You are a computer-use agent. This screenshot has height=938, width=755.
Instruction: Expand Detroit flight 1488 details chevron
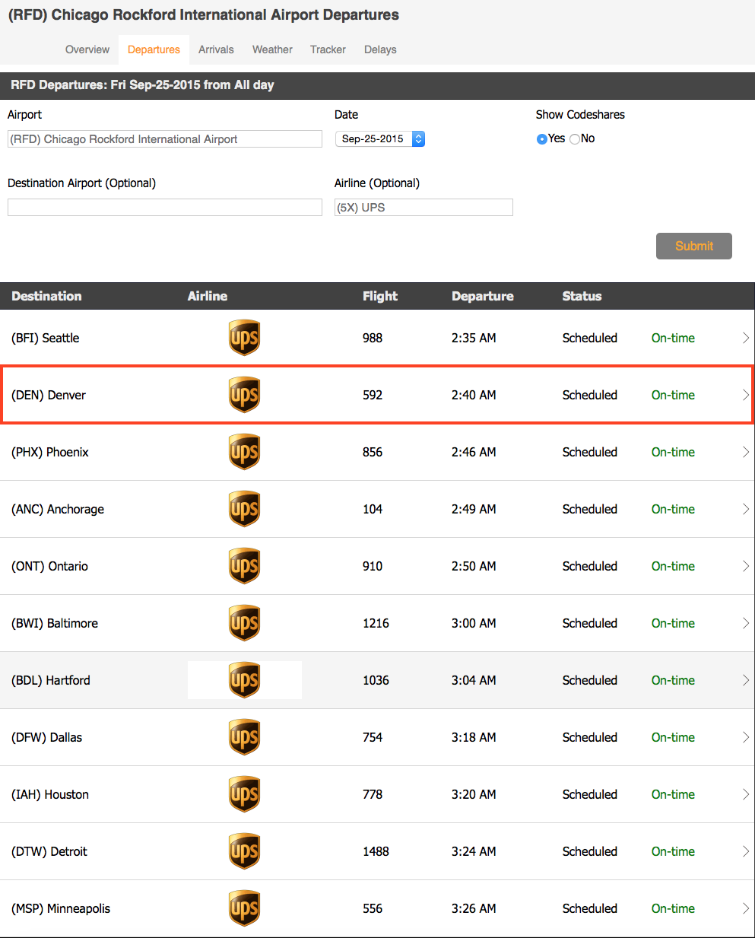point(745,851)
